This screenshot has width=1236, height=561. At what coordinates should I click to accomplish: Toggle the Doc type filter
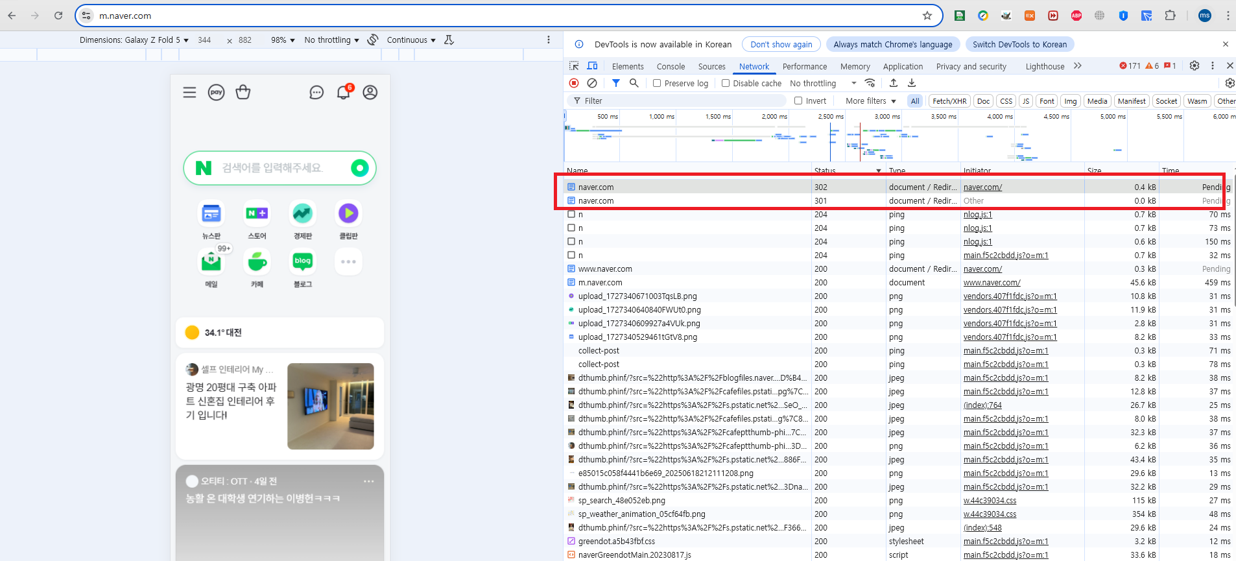pyautogui.click(x=984, y=101)
